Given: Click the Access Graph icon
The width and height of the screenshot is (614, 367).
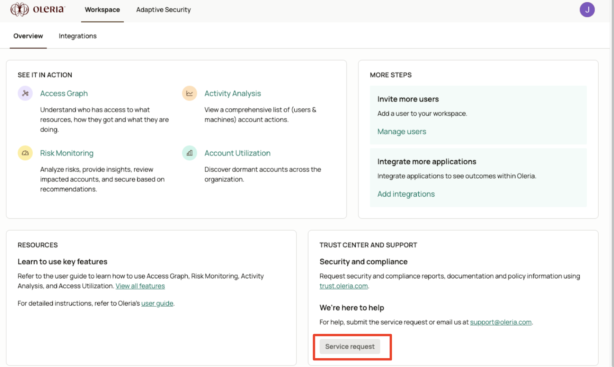Looking at the screenshot, I should [25, 93].
